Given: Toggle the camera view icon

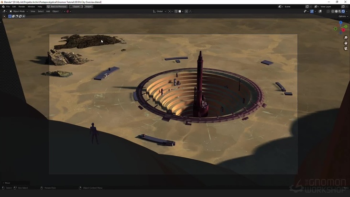Looking at the screenshot, I should coord(346,48).
